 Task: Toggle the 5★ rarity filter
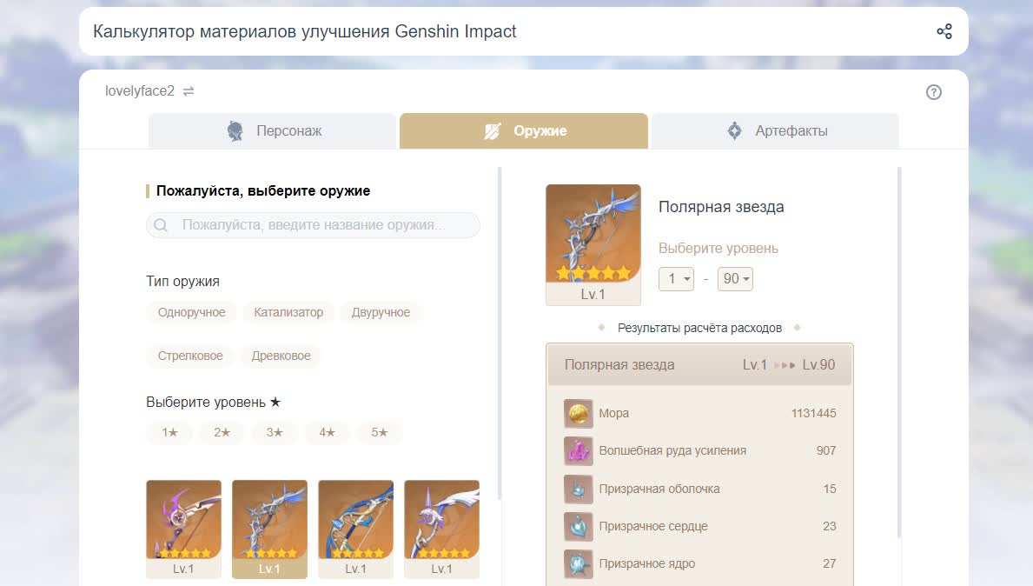[x=380, y=432]
